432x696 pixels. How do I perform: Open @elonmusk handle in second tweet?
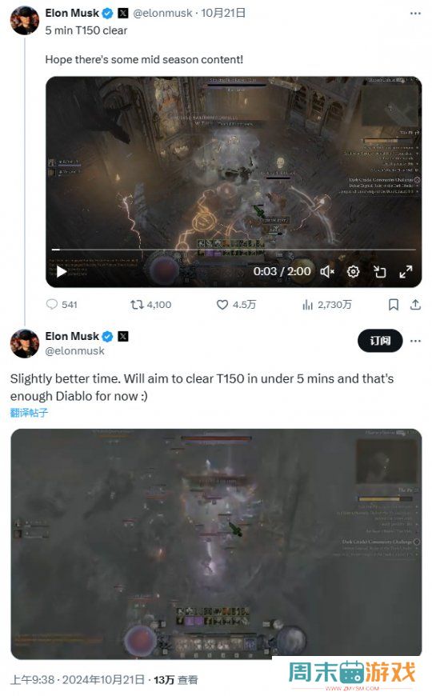coord(74,350)
